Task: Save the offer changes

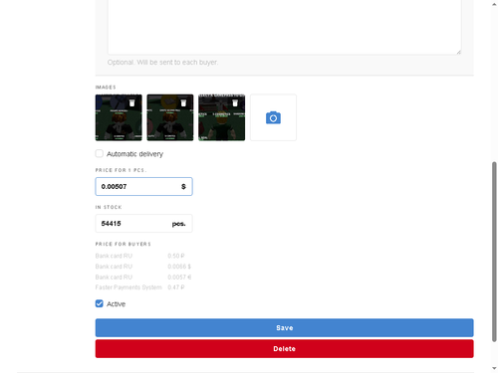Action: click(x=284, y=328)
